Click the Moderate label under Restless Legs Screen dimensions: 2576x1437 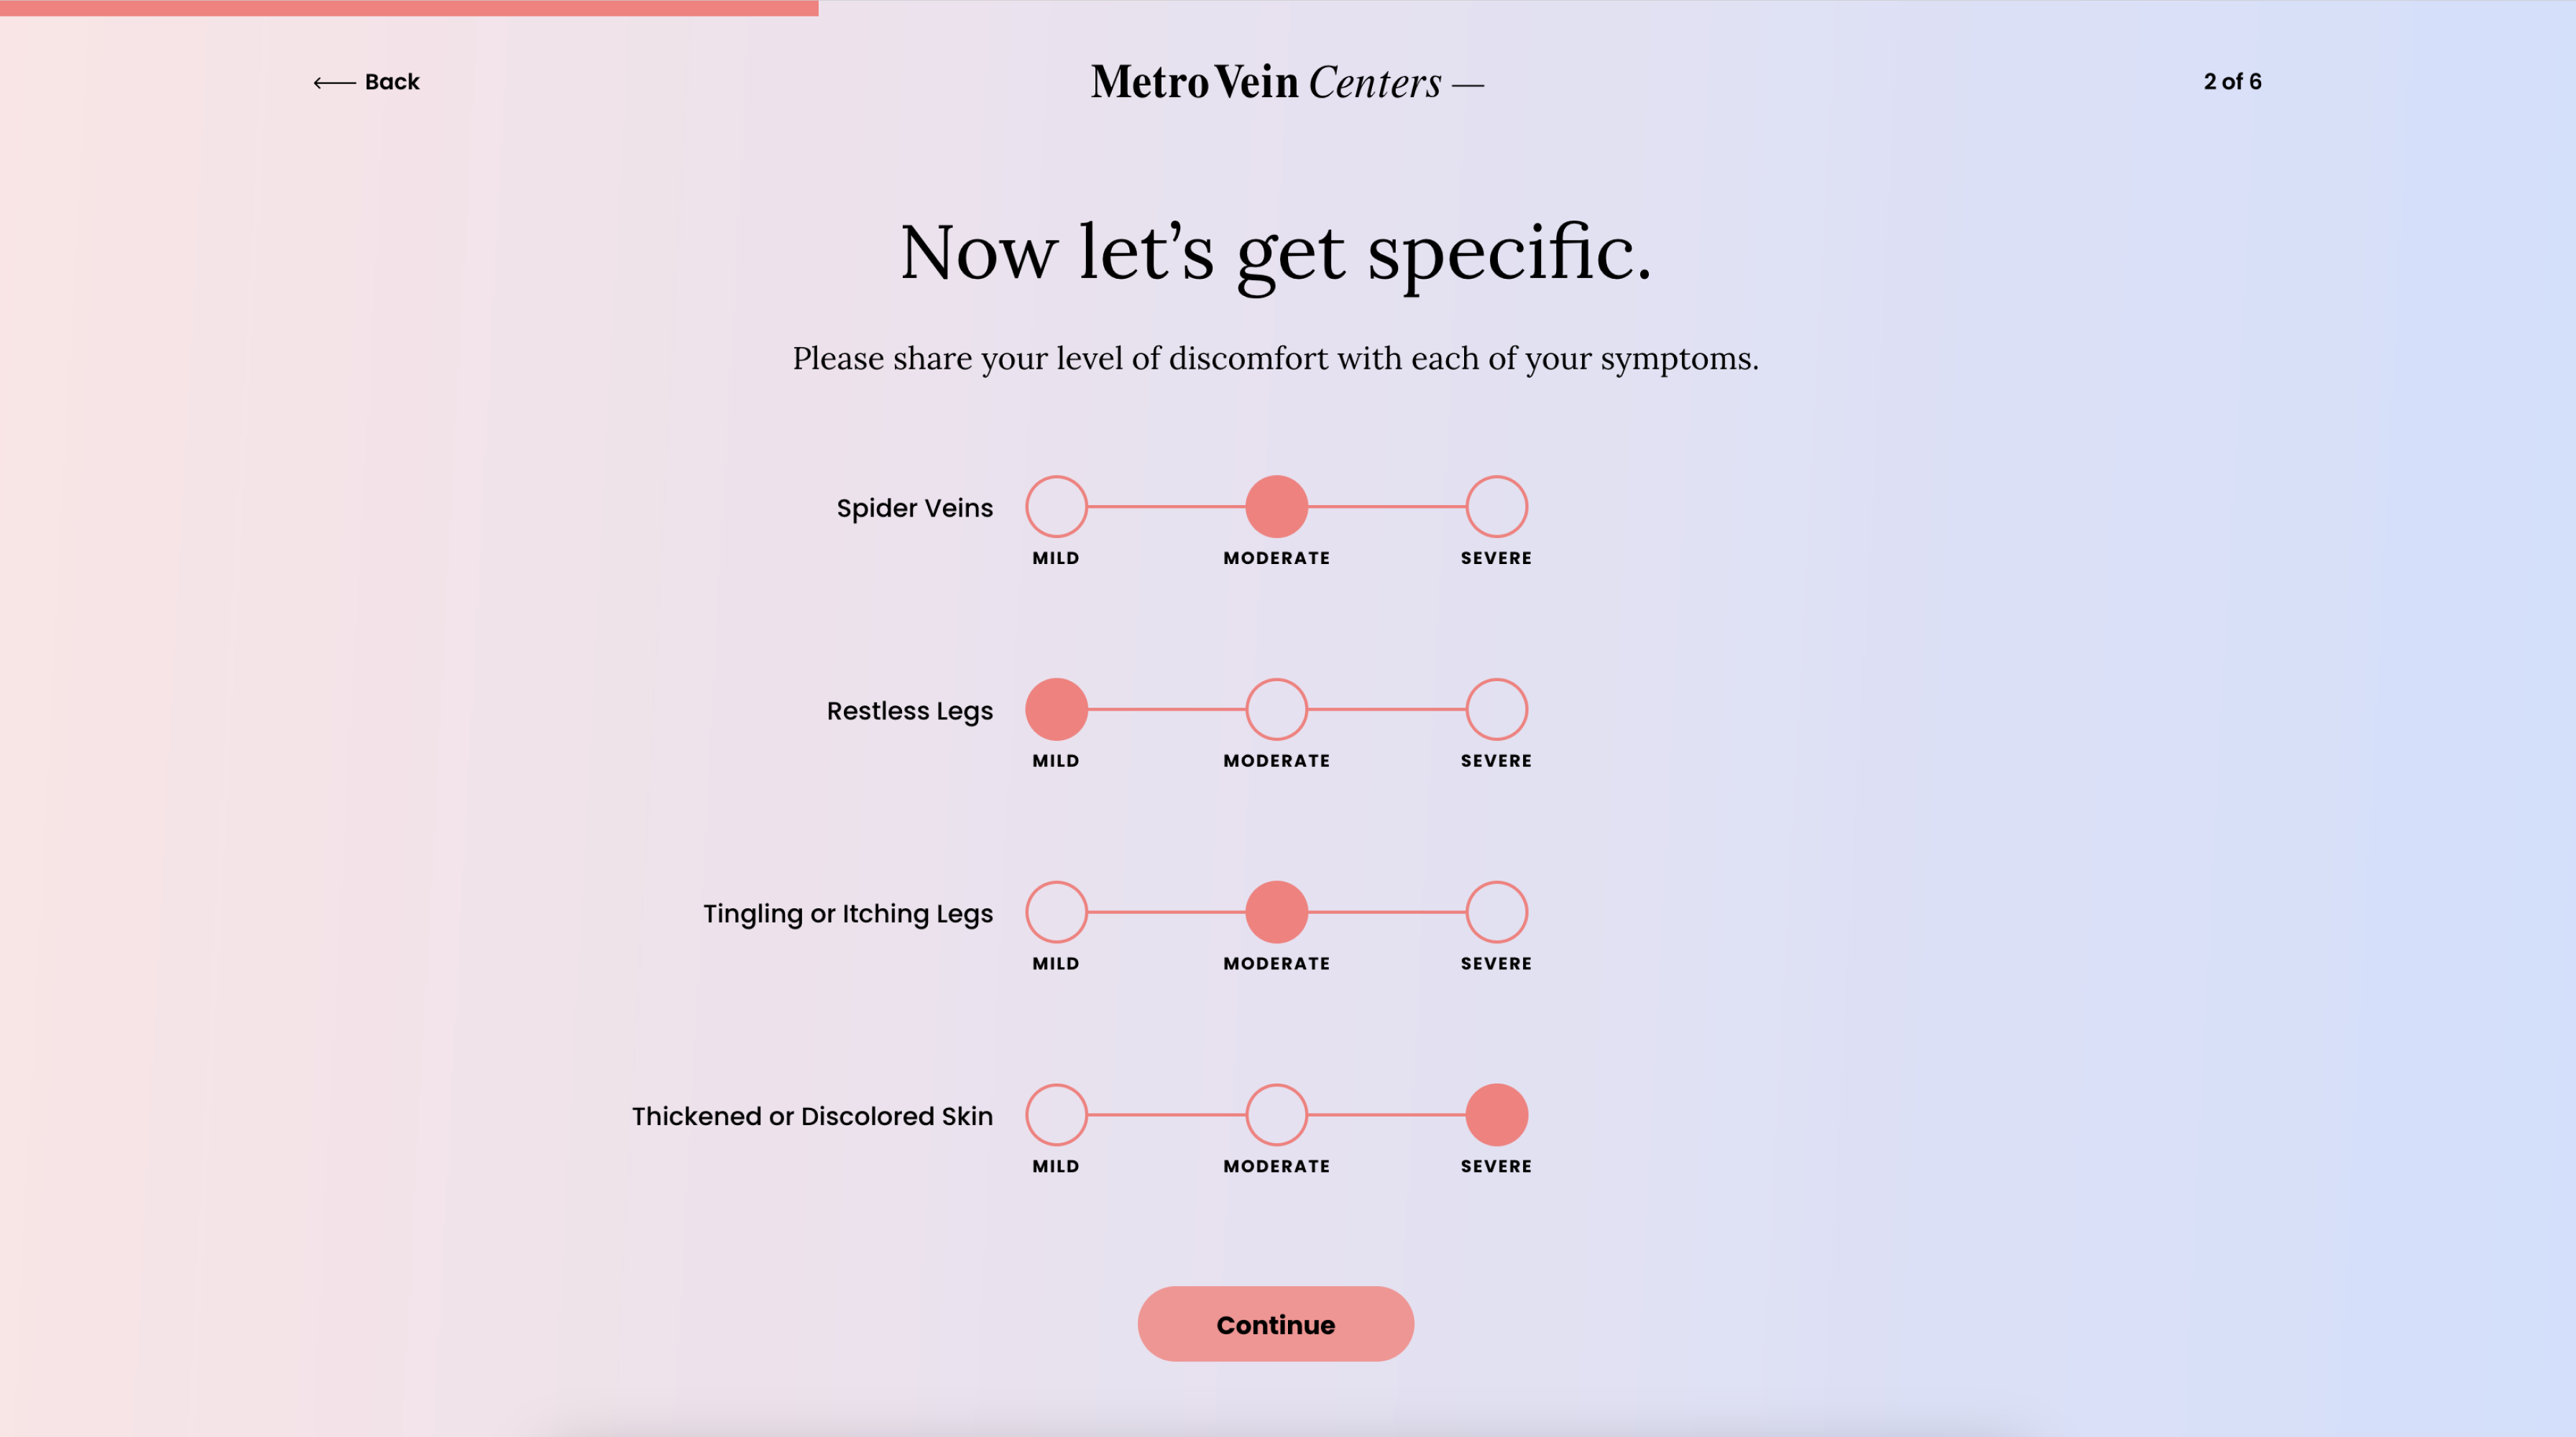click(1276, 762)
